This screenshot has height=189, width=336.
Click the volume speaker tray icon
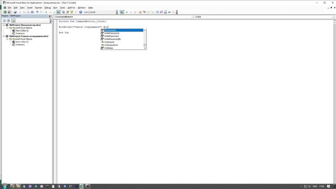tap(310, 186)
